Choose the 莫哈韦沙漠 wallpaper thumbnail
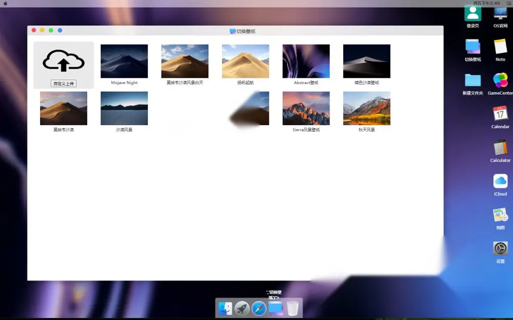 (64, 108)
